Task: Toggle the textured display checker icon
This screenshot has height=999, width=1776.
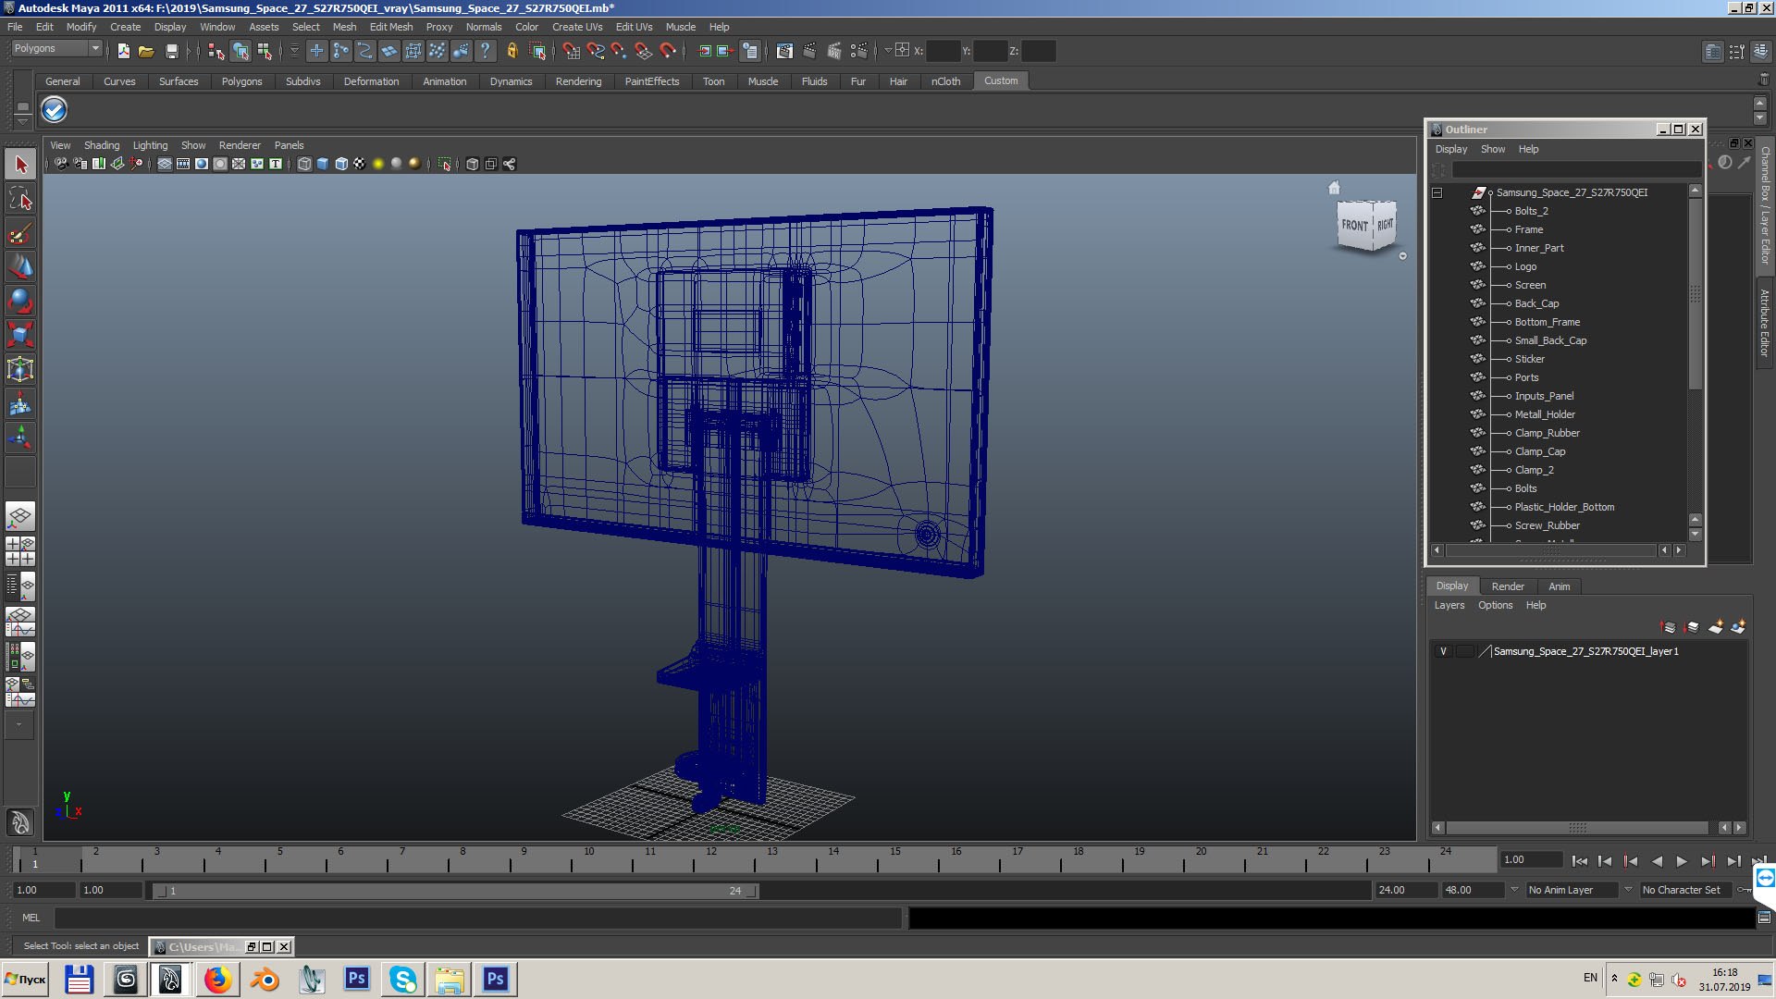Action: pos(360,164)
